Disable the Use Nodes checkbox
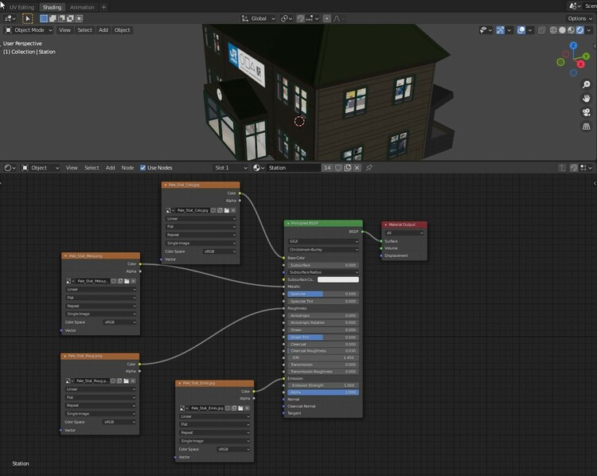Viewport: 597px width, 476px height. pyautogui.click(x=143, y=168)
